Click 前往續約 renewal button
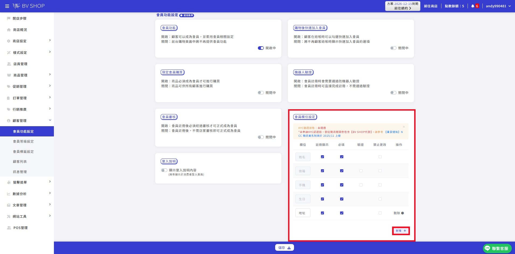The image size is (515, 254). 403,6
